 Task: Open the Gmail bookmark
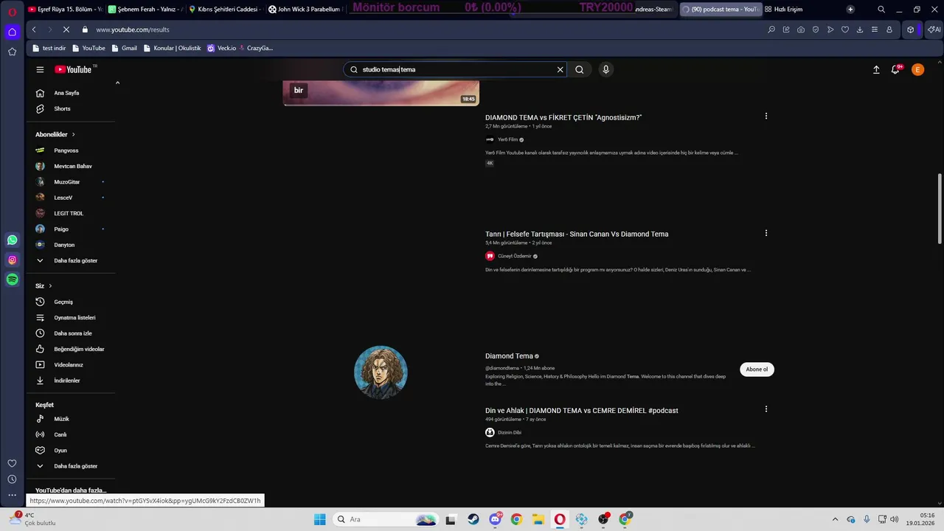coord(125,48)
